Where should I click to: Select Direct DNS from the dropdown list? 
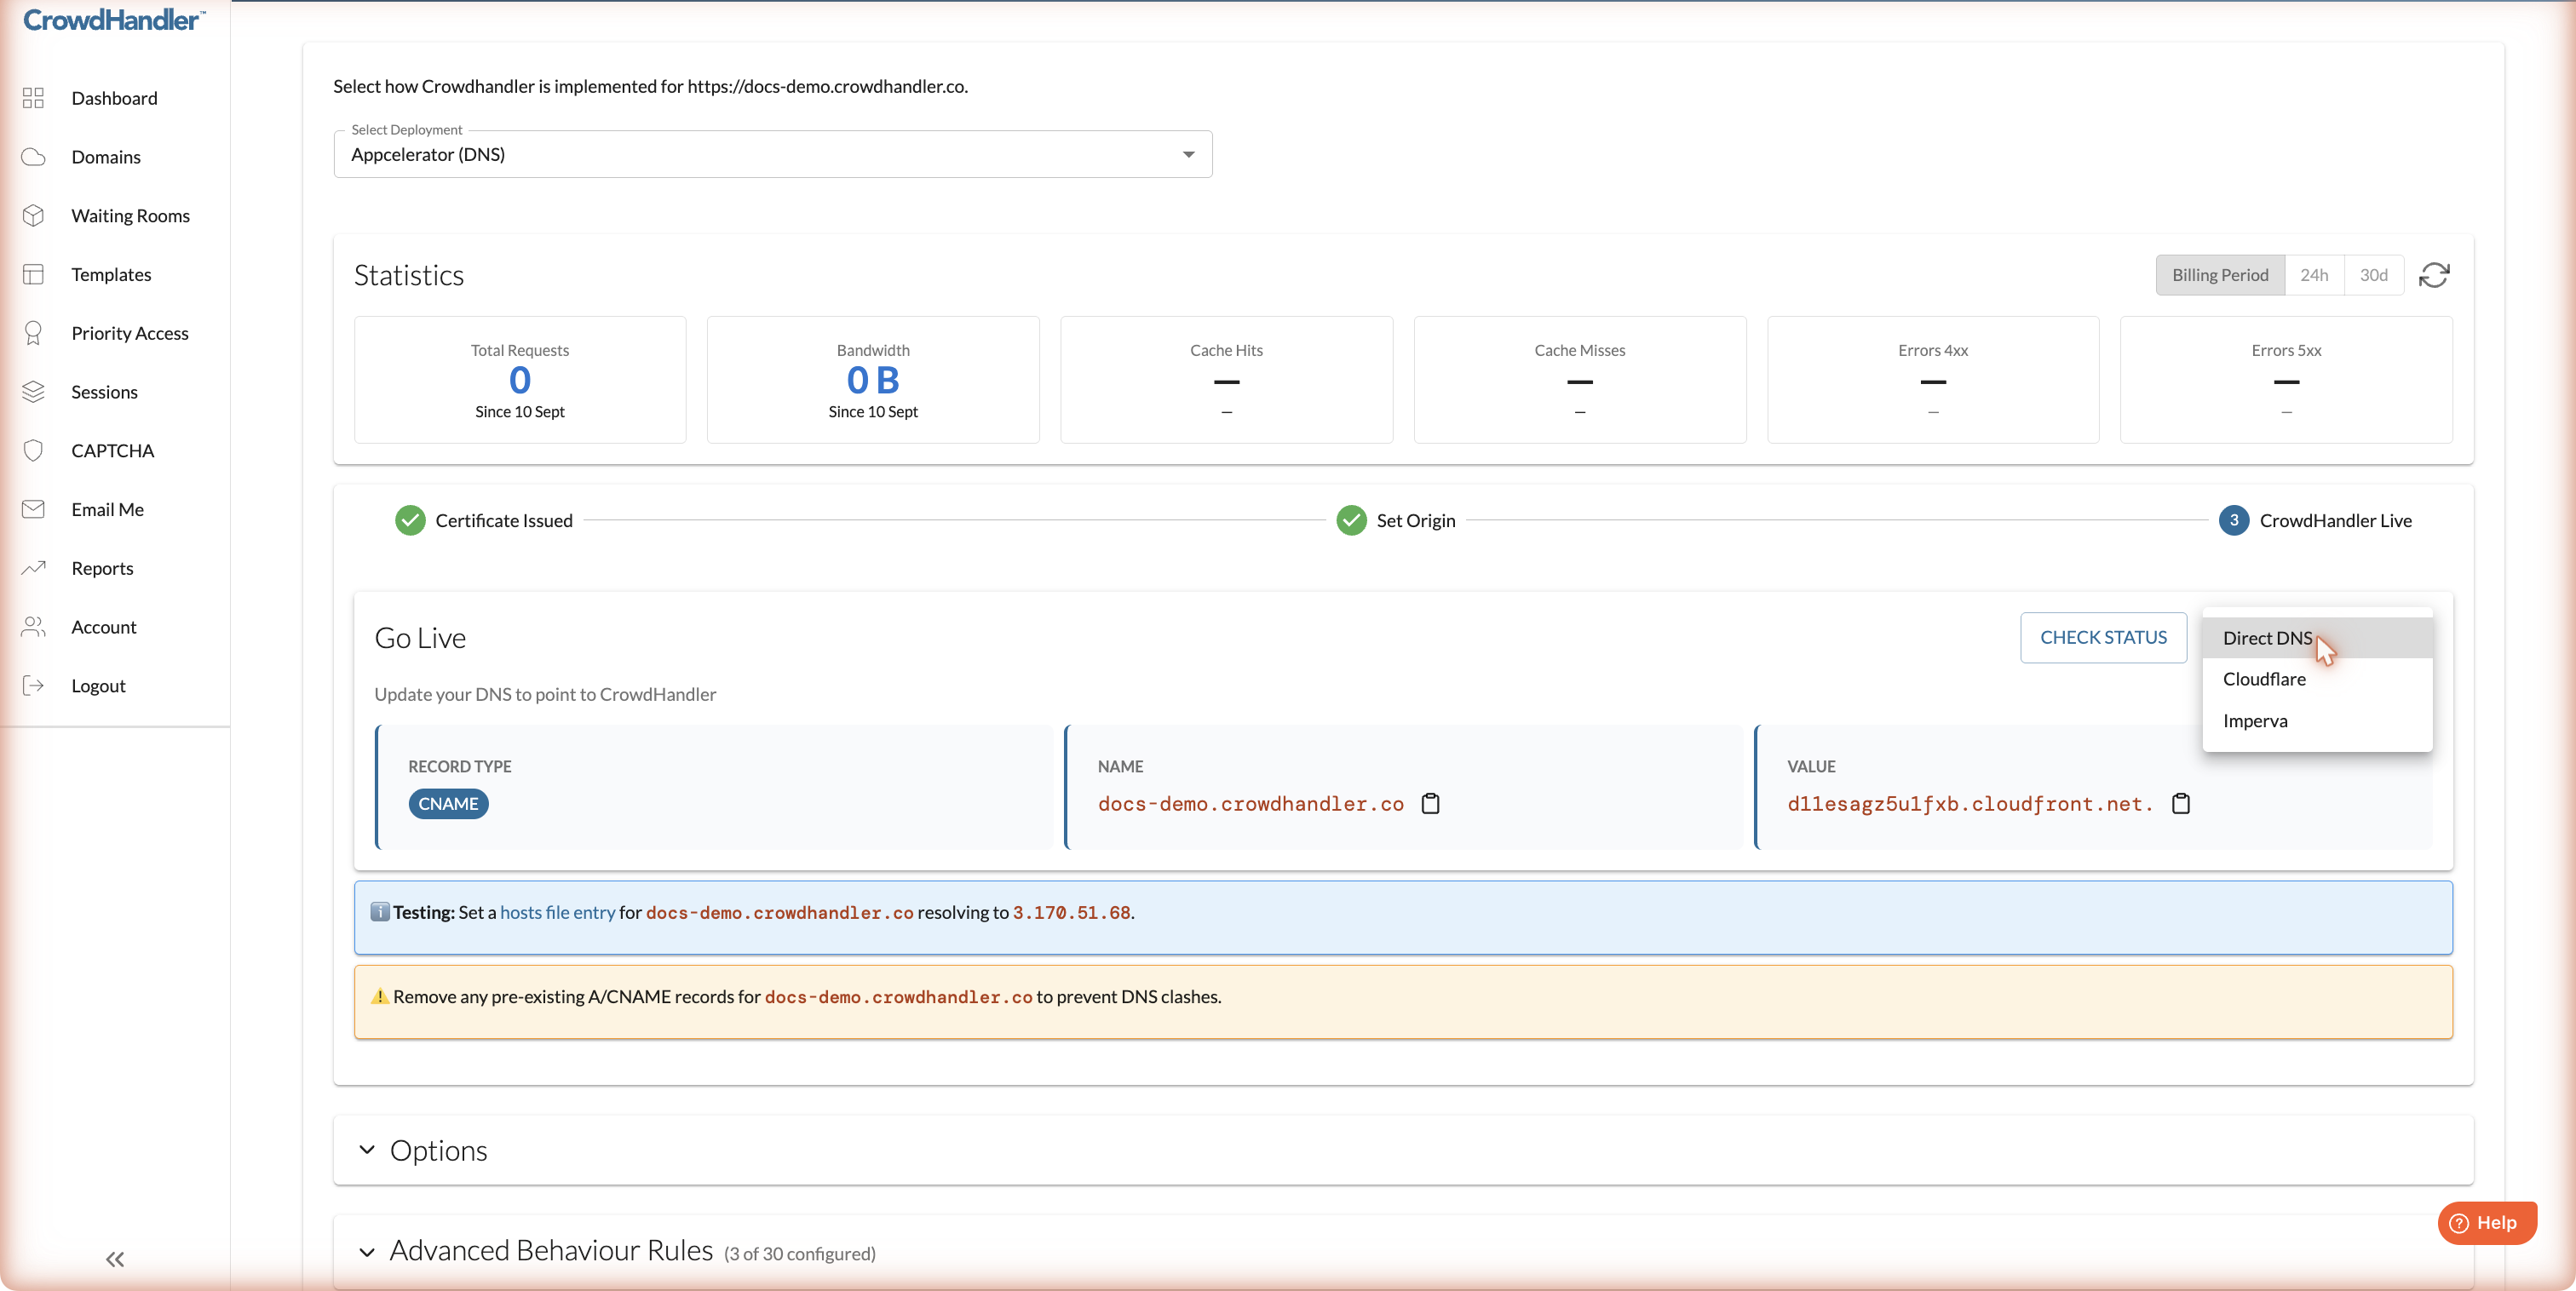tap(2316, 638)
